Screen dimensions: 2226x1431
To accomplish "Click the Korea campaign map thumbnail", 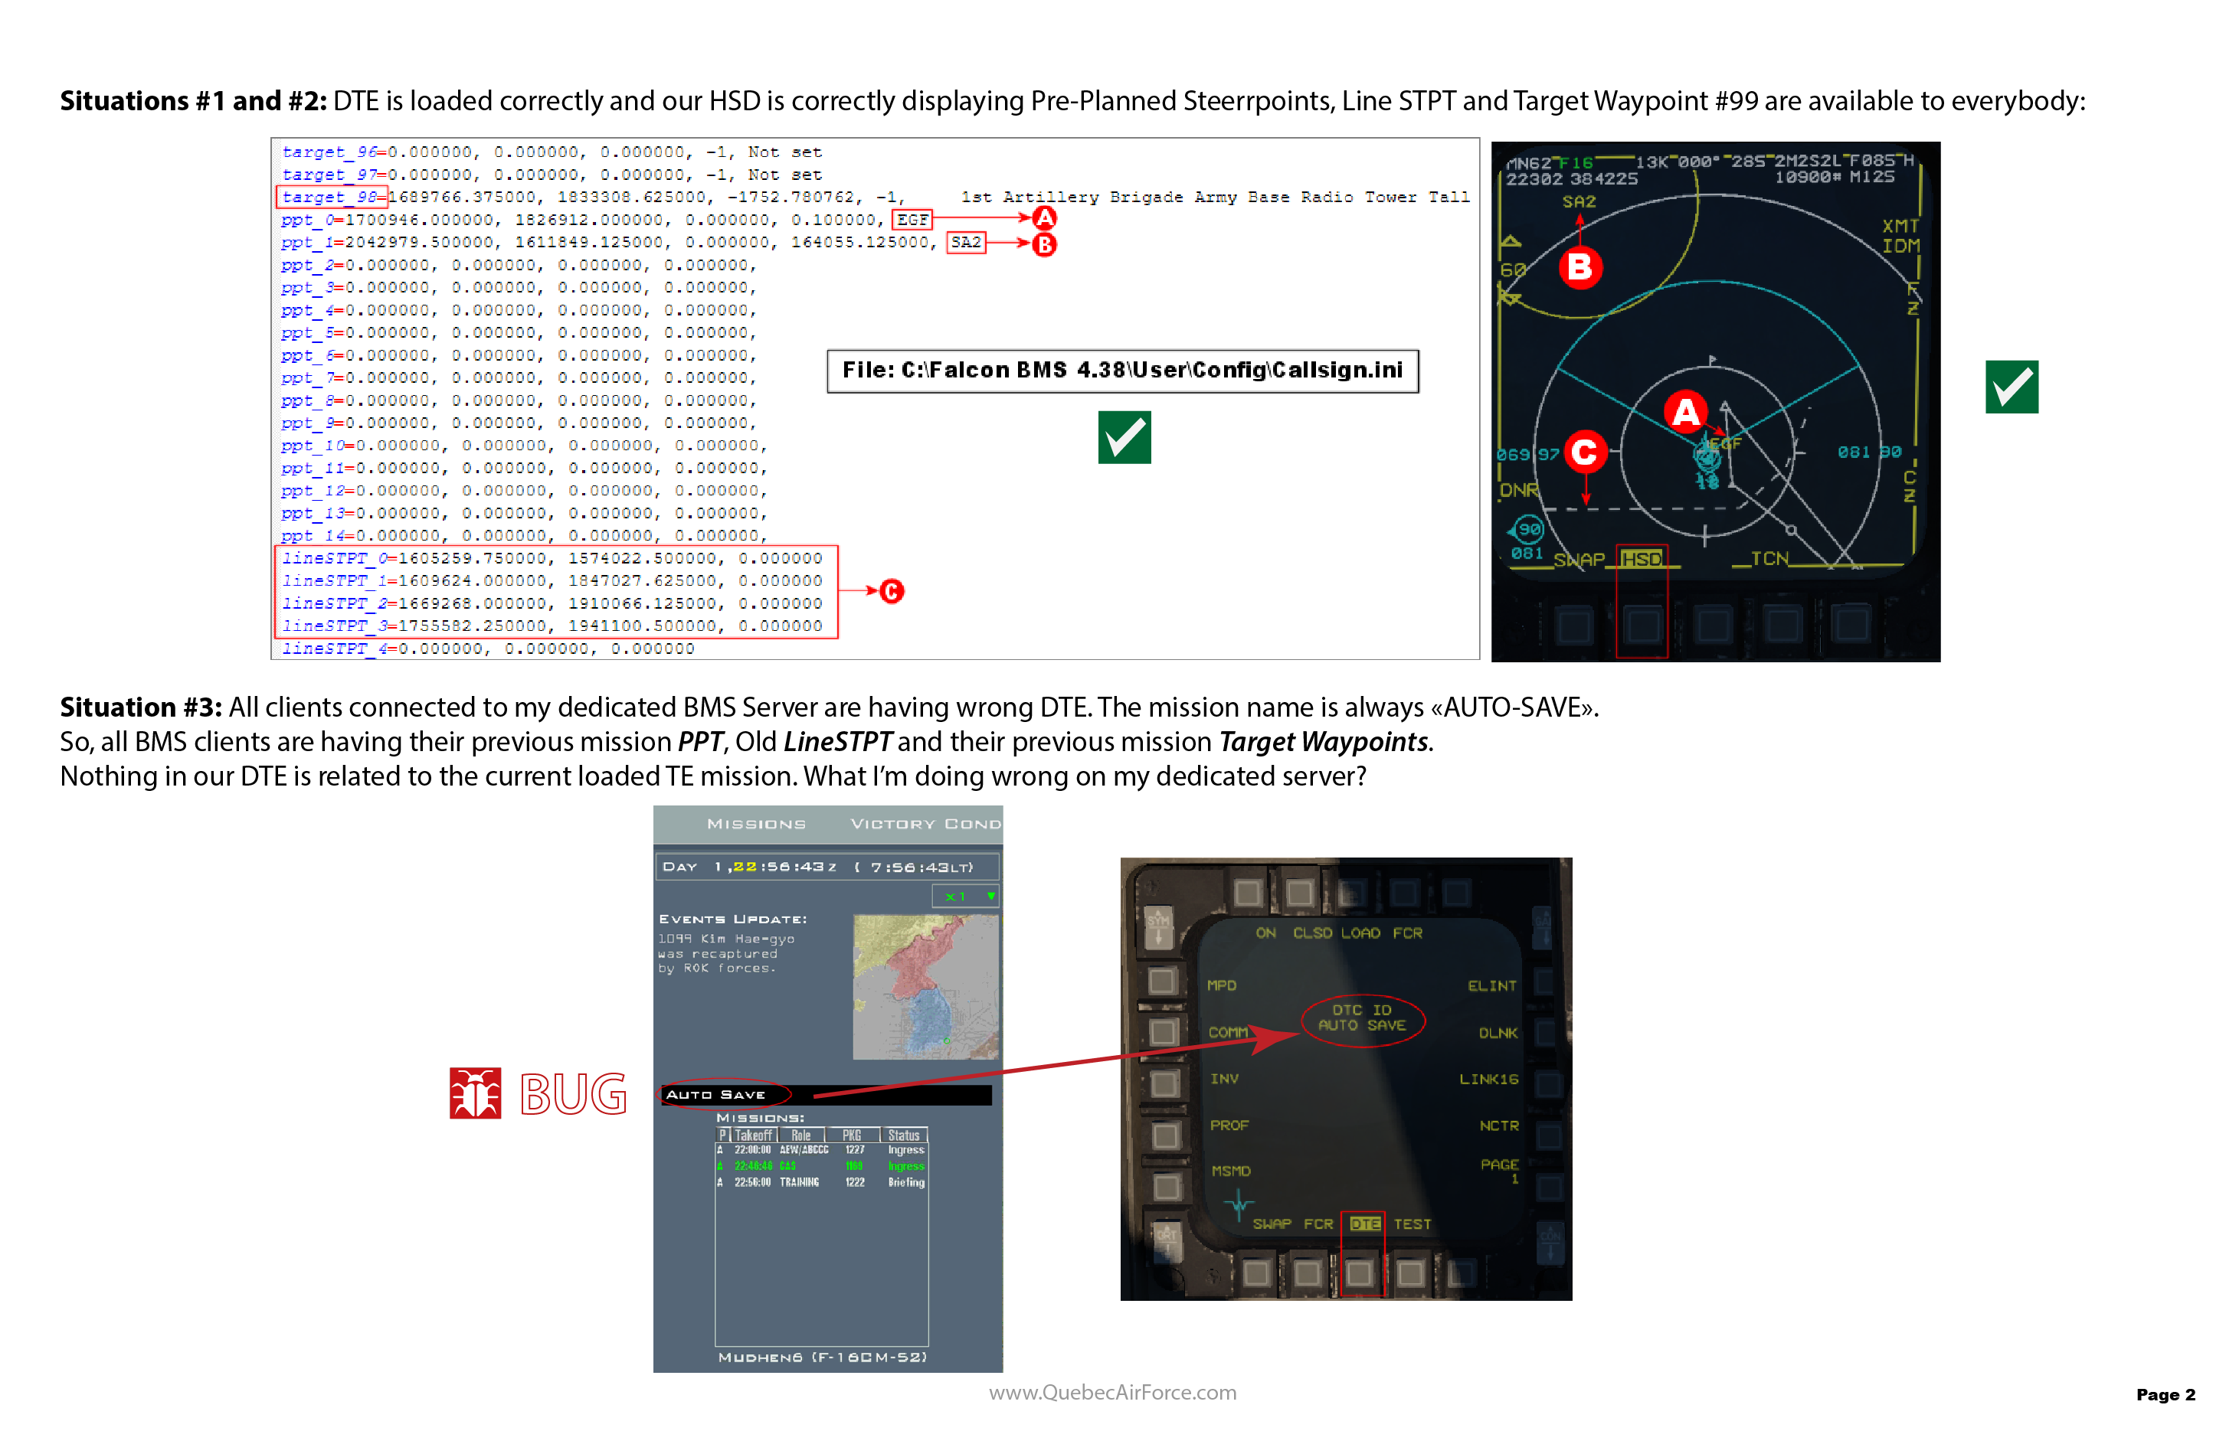I will click(925, 986).
